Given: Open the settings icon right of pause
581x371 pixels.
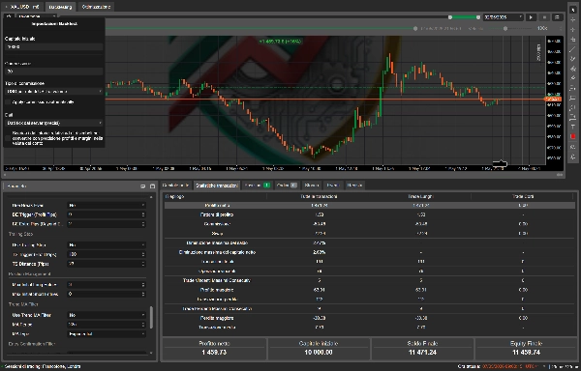Looking at the screenshot, I should point(557,17).
